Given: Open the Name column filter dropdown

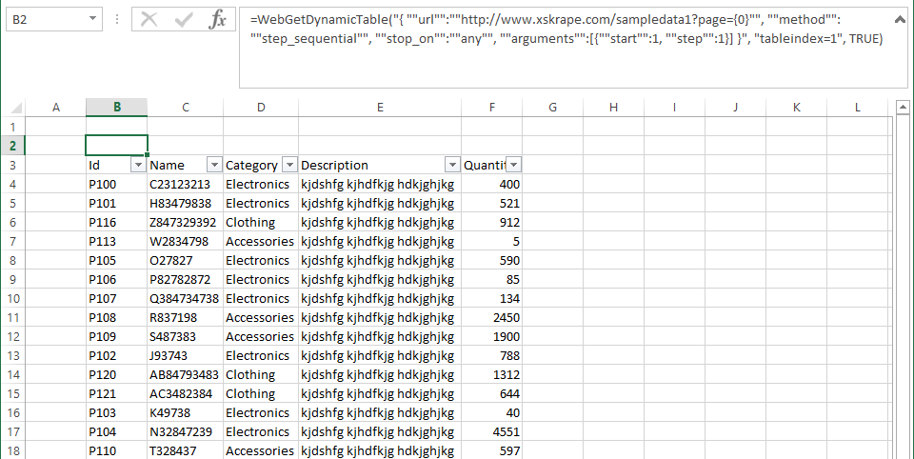Looking at the screenshot, I should click(214, 165).
